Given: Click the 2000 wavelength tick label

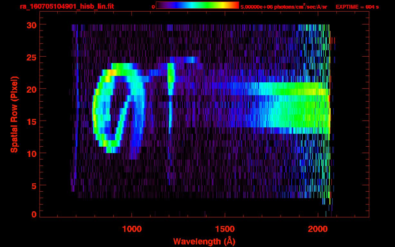Looking at the screenshot, I should pyautogui.click(x=318, y=229).
